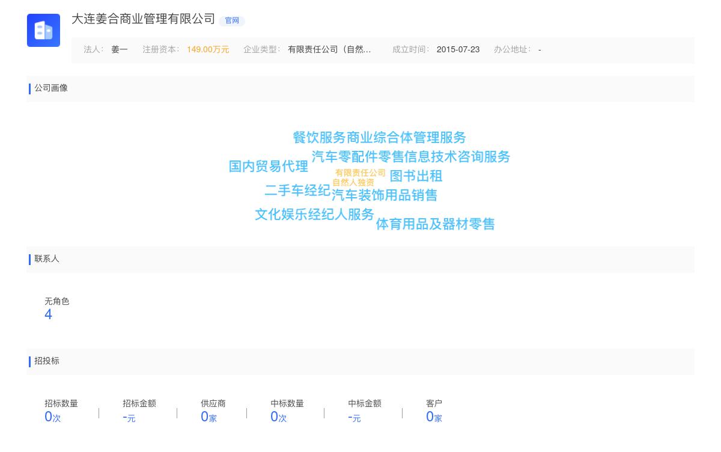The height and width of the screenshot is (452, 721).
Task: Click word cloud tag 二手车经纪
Action: coord(297,191)
